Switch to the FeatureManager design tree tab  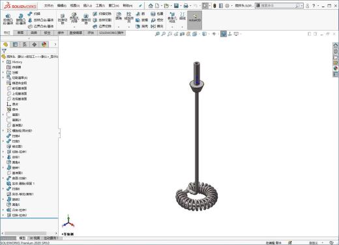(6, 44)
